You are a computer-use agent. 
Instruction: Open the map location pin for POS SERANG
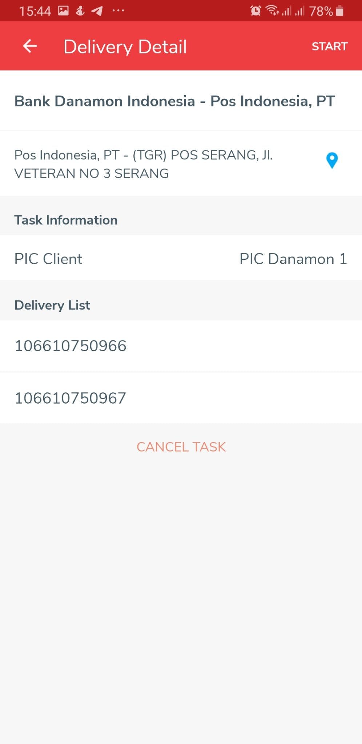coord(331,161)
